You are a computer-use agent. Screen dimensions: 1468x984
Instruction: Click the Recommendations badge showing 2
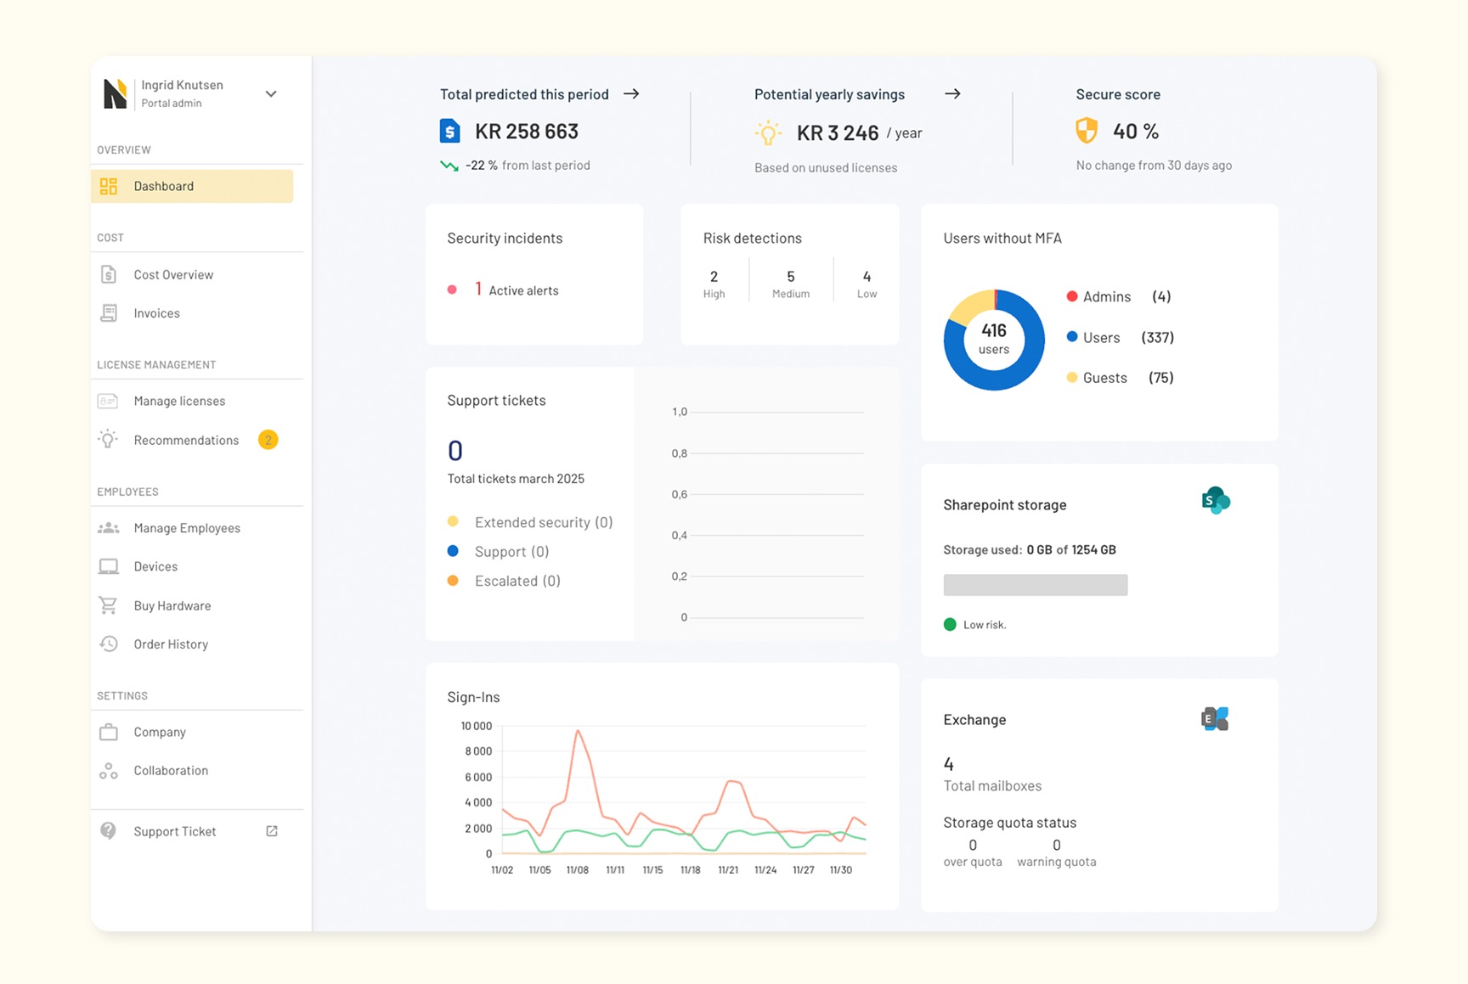(268, 440)
